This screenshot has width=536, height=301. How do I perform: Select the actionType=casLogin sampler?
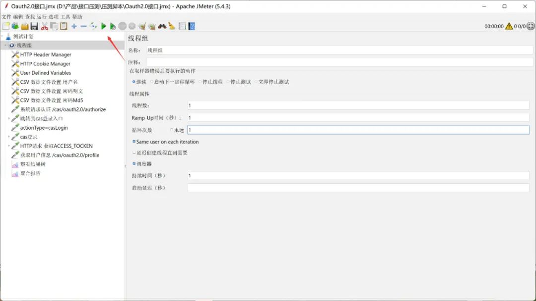point(44,128)
